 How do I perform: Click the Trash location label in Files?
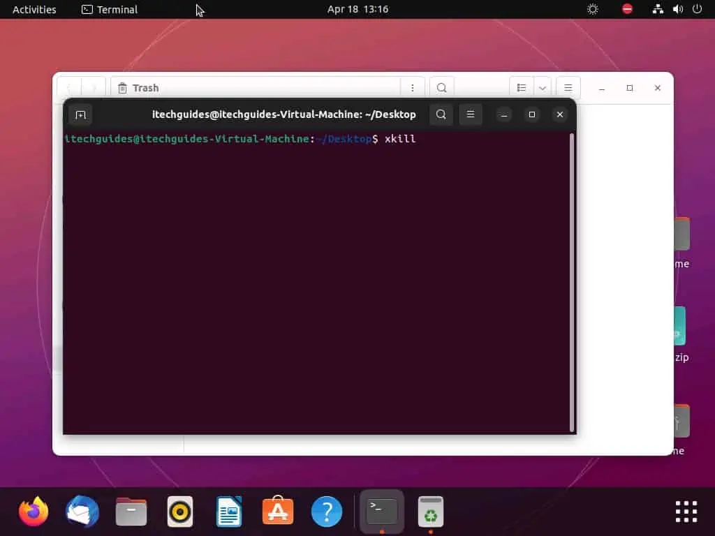(x=145, y=88)
